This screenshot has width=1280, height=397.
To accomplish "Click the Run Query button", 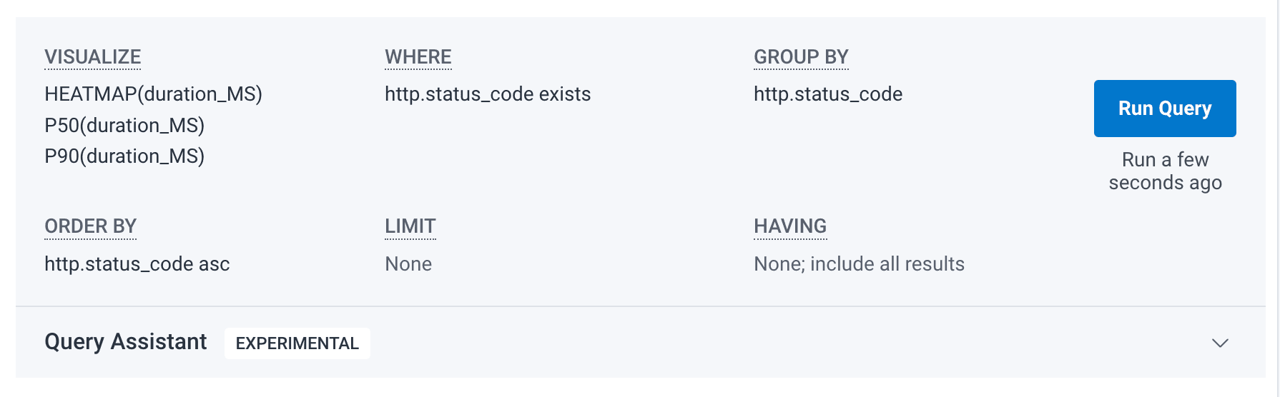I will click(1164, 109).
